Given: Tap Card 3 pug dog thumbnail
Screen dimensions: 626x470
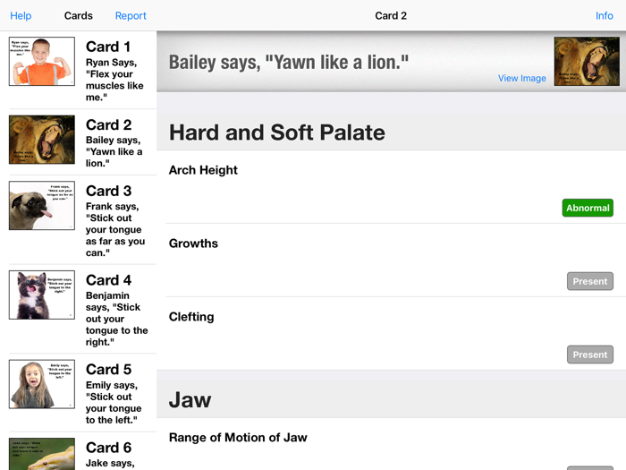Looking at the screenshot, I should pyautogui.click(x=41, y=206).
